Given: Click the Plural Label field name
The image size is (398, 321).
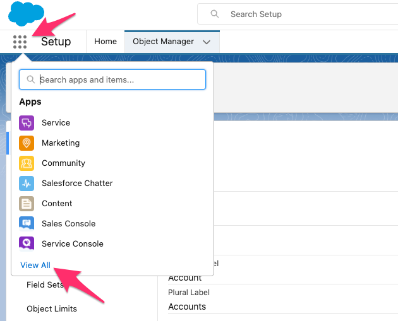Looking at the screenshot, I should [x=189, y=293].
